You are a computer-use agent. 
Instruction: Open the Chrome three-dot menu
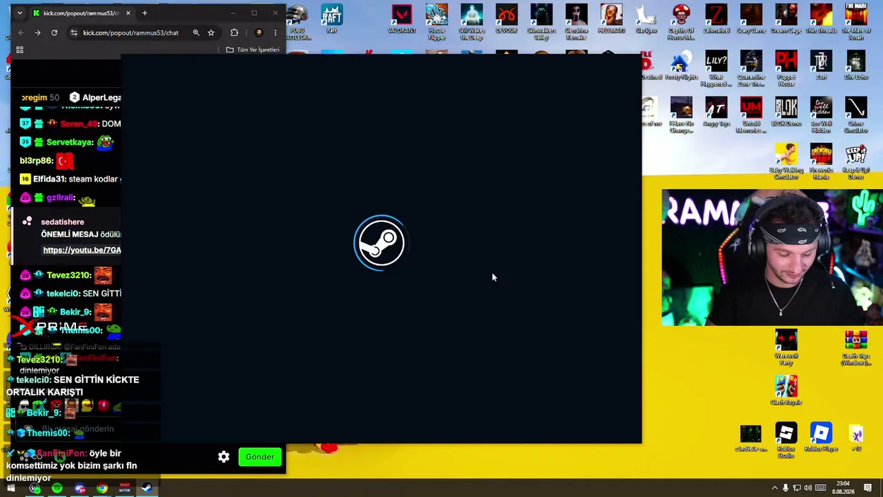[x=275, y=32]
